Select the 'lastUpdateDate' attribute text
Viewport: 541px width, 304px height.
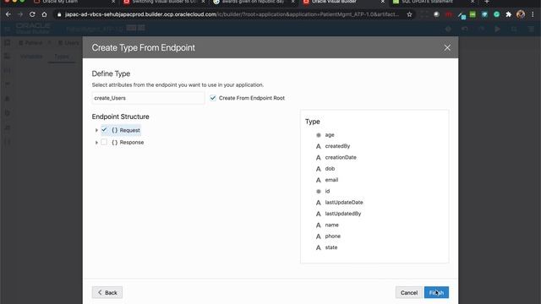point(344,203)
